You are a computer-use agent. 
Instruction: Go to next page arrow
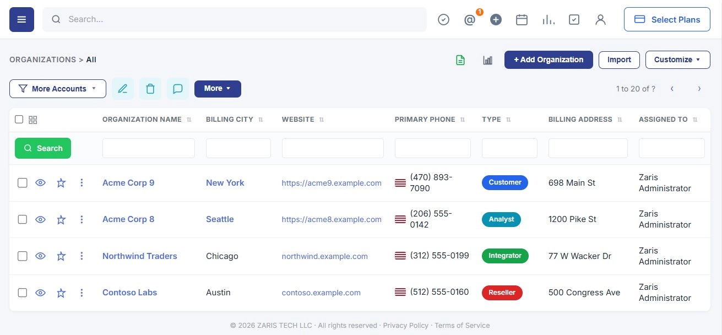699,89
